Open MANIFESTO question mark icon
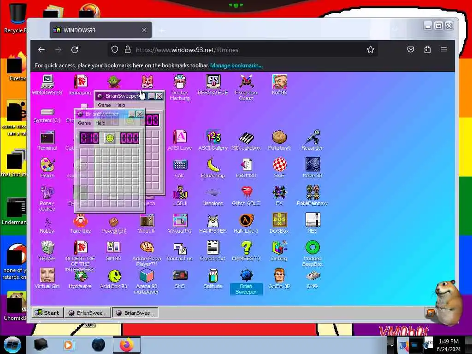 pyautogui.click(x=246, y=251)
